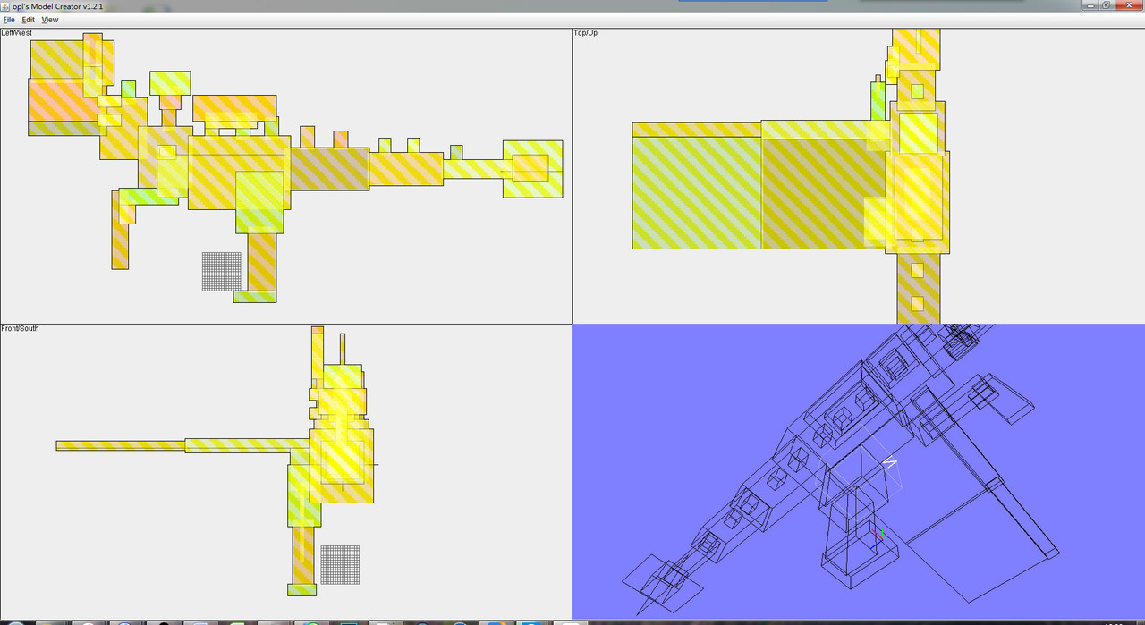The height and width of the screenshot is (625, 1145).
Task: Open the Edit menu
Action: pyautogui.click(x=29, y=20)
